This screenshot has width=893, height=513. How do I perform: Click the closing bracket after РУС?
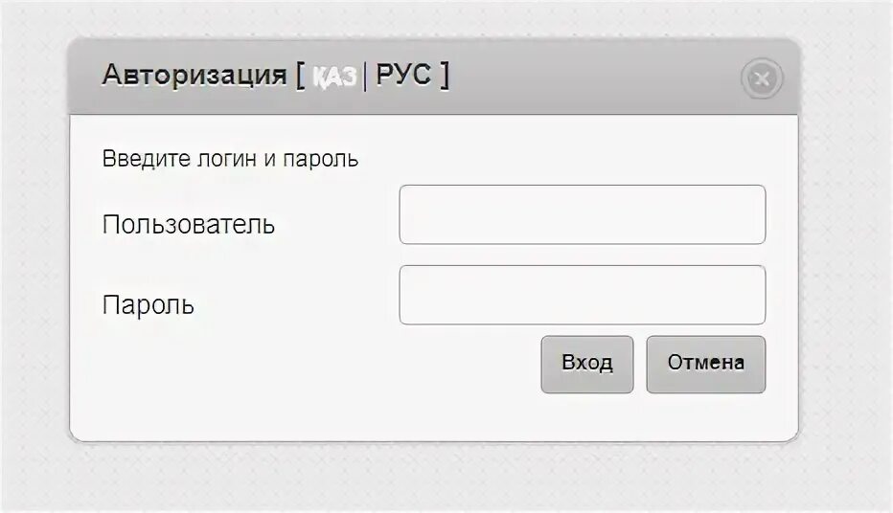(445, 76)
